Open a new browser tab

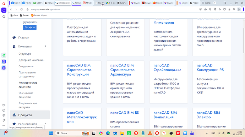[215, 3]
